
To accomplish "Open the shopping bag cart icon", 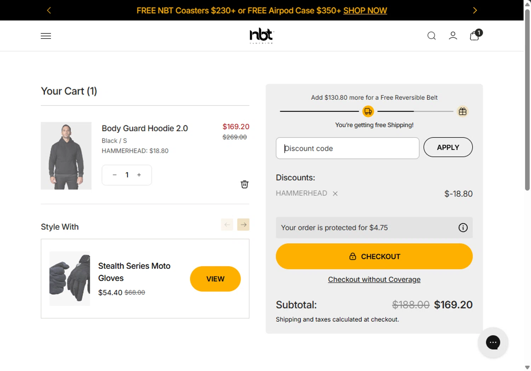I will click(x=475, y=35).
